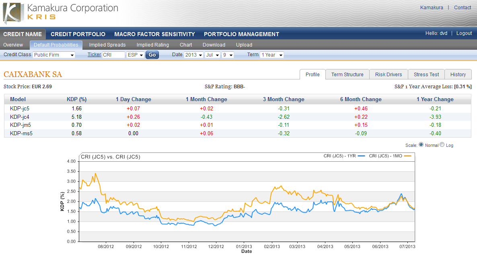Click the KDP-jc4 model row label
The height and width of the screenshot is (256, 477).
(x=20, y=117)
